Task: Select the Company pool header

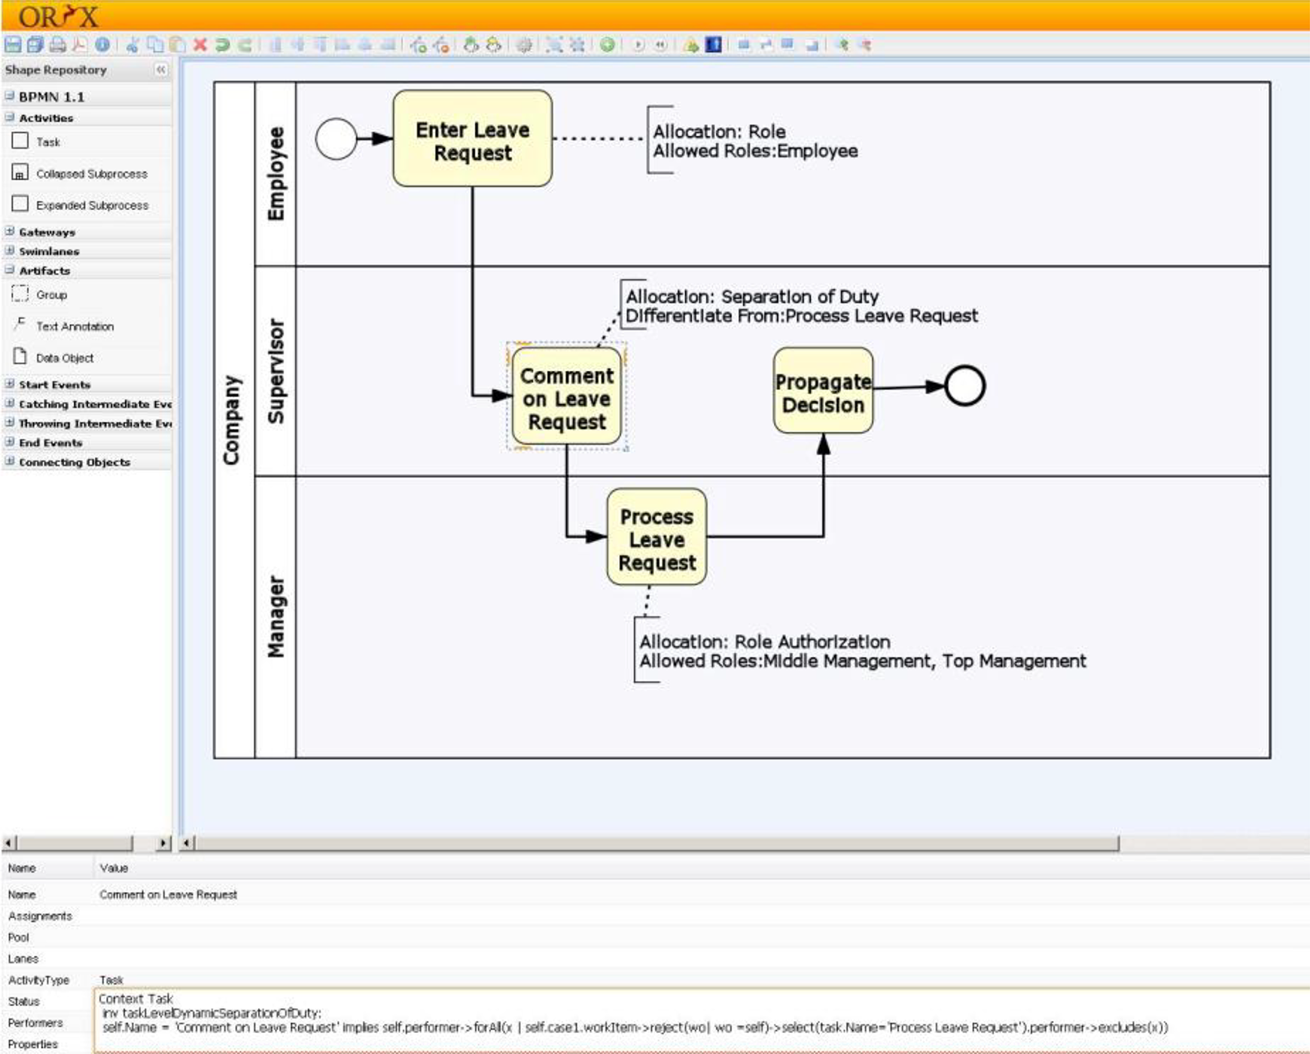Action: (234, 420)
